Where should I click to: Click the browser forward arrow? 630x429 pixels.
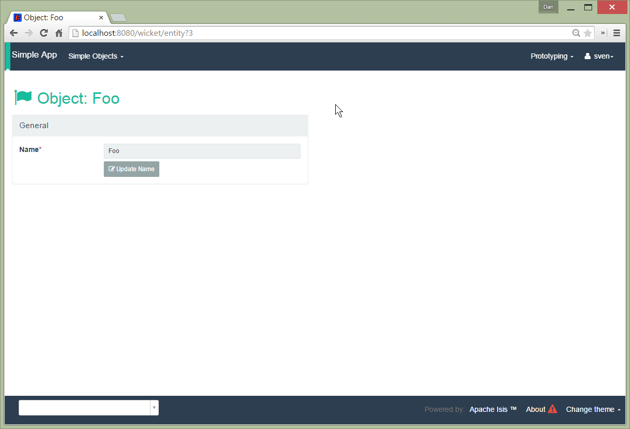tap(29, 33)
